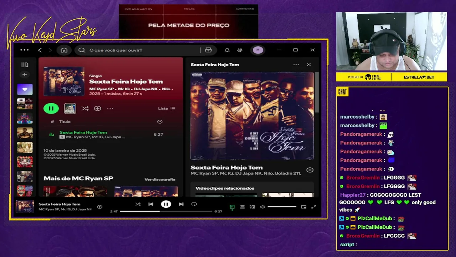The width and height of the screenshot is (456, 257).
Task: Click the 'Mais de MC Ryan SP' heading
Action: point(78,178)
